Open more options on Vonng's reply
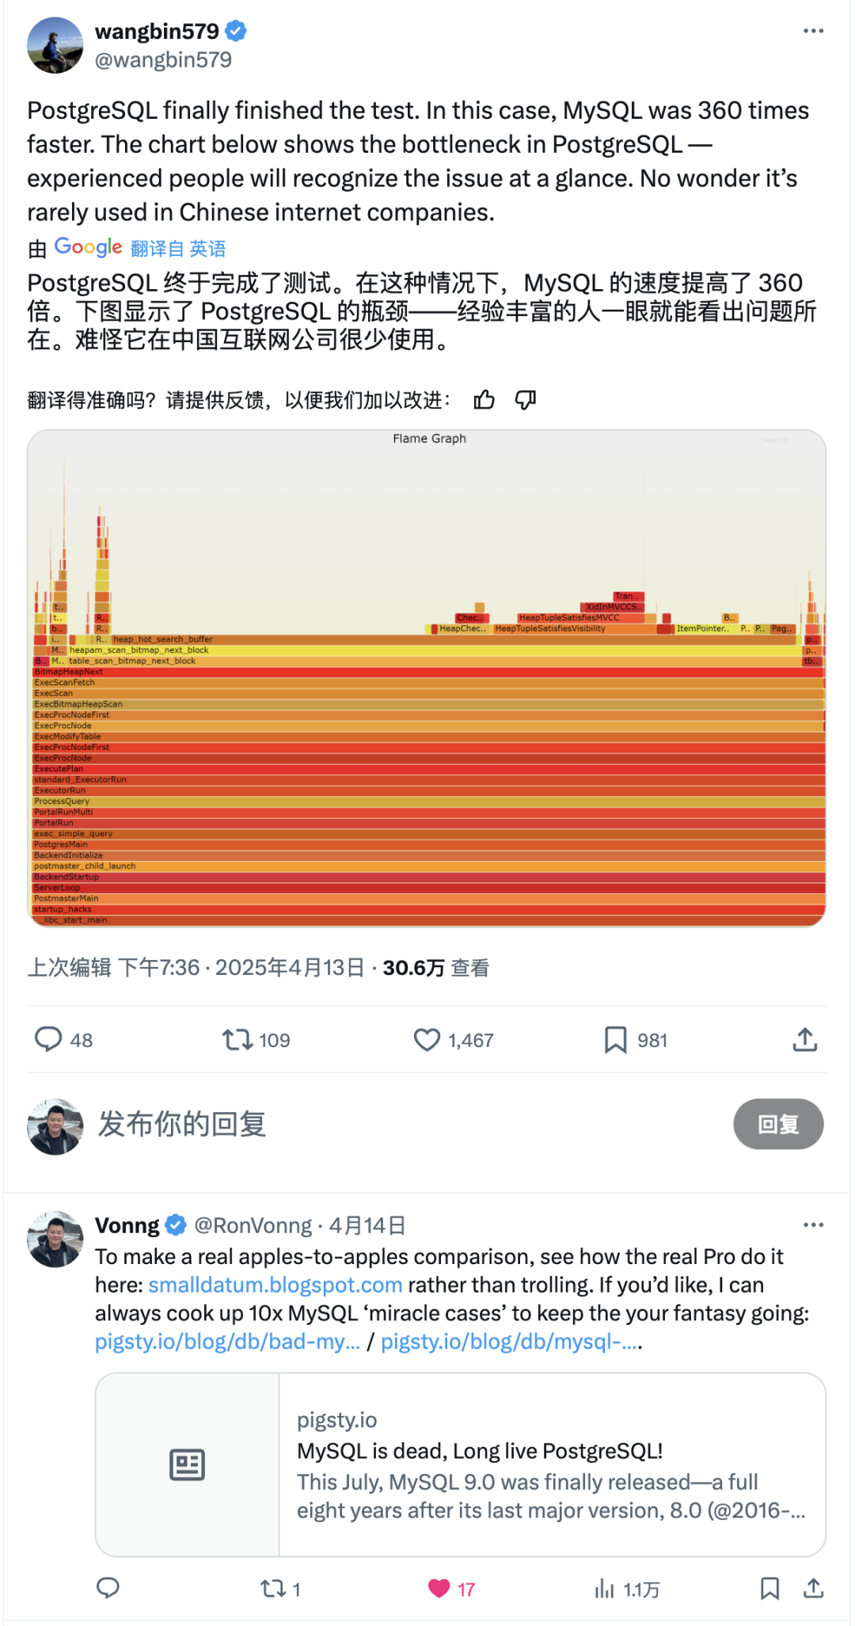Screen dimensions: 855x1626 click(813, 1225)
